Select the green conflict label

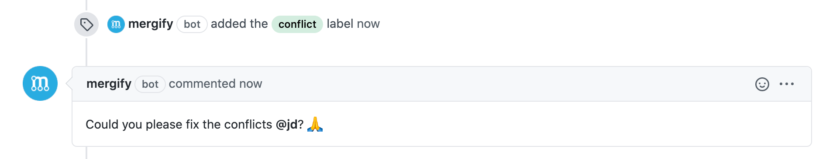click(x=297, y=24)
